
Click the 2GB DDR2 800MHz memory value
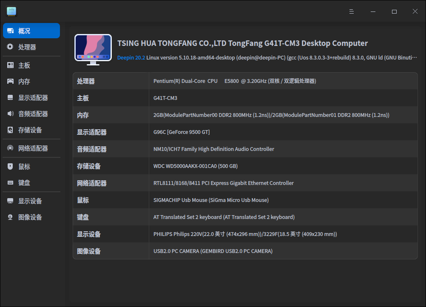click(x=271, y=115)
